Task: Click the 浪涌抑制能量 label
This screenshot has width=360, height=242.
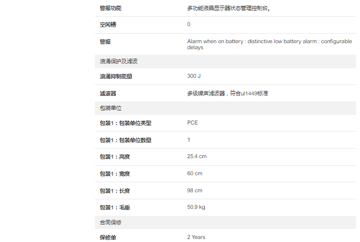Action: tap(116, 76)
